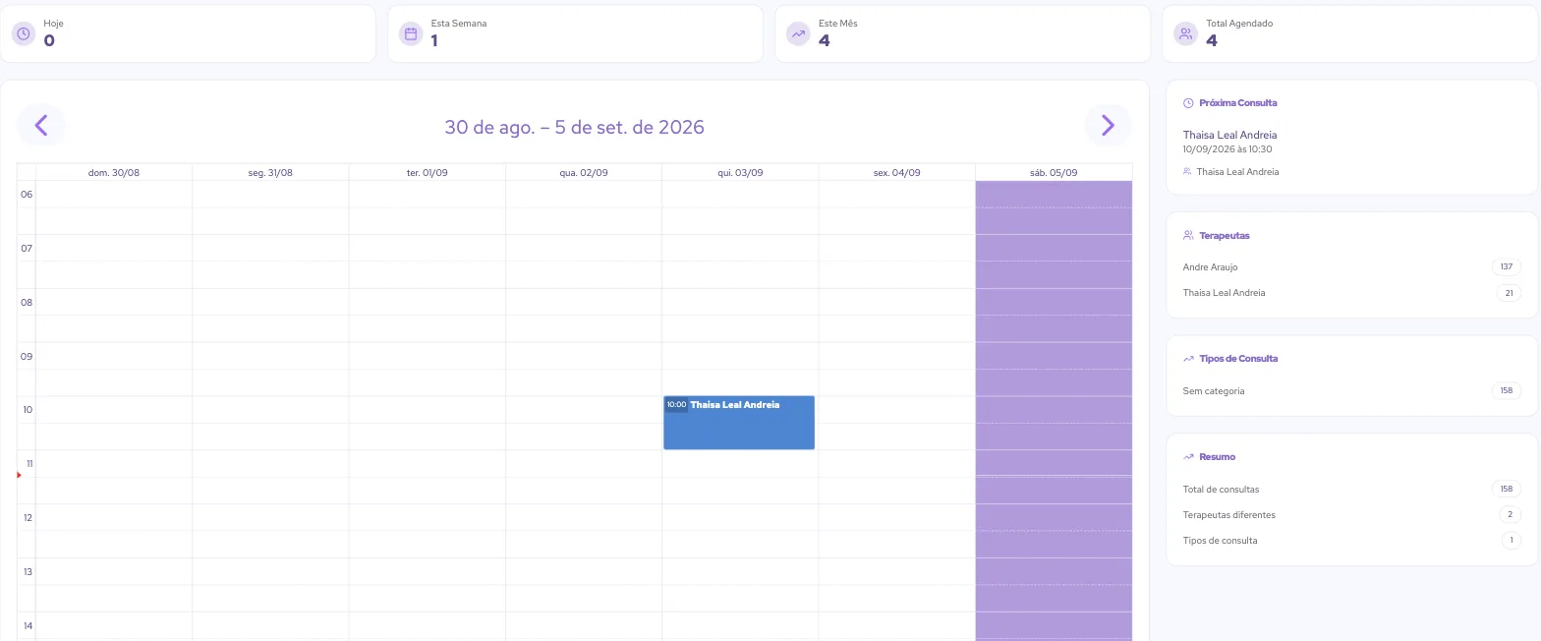Click the 14 hour label on the time axis
1541x641 pixels.
click(x=27, y=625)
